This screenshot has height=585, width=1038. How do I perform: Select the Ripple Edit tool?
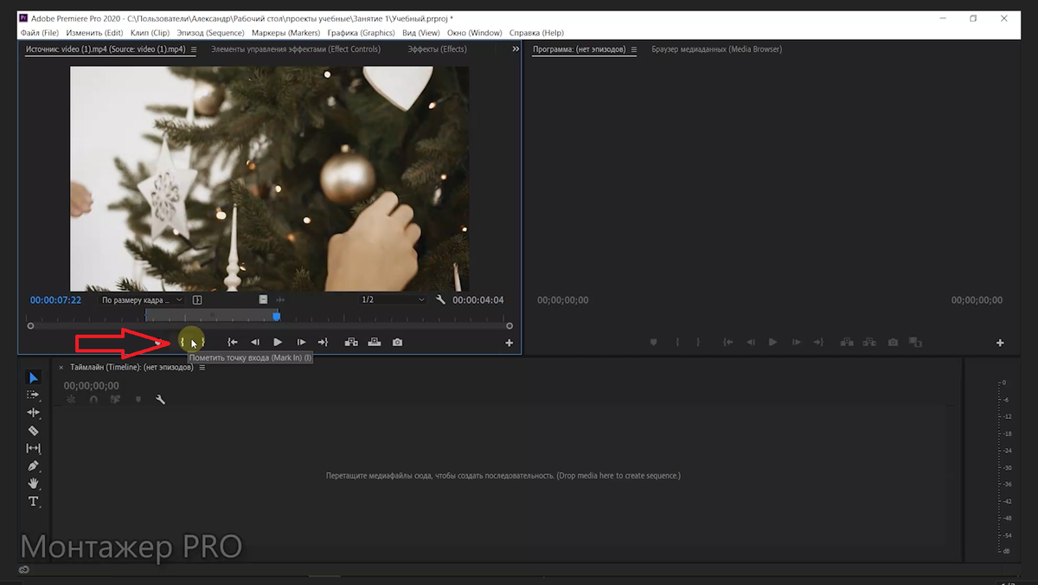click(x=34, y=413)
